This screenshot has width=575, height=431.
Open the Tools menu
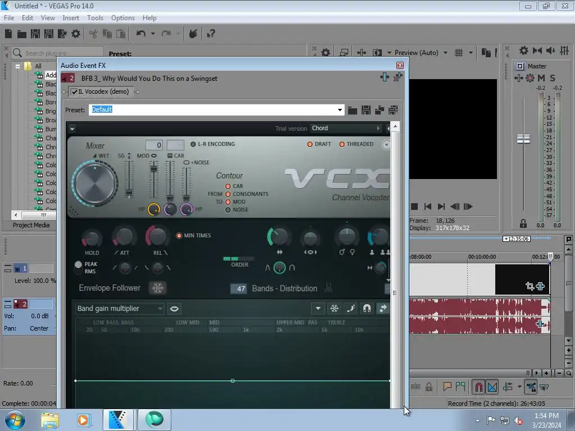pyautogui.click(x=95, y=17)
